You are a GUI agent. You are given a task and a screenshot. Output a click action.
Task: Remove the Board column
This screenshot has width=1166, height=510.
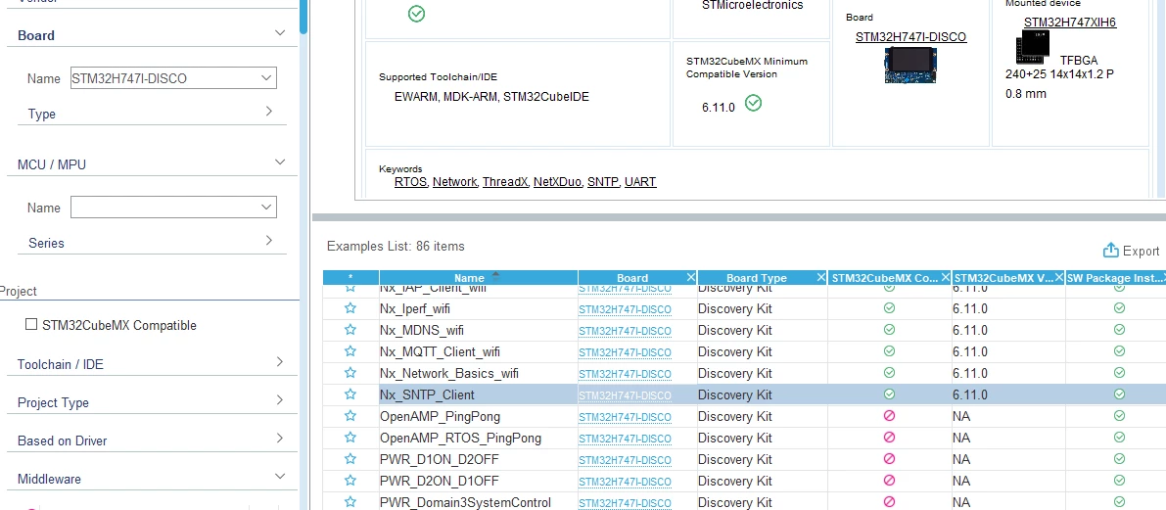click(x=690, y=277)
